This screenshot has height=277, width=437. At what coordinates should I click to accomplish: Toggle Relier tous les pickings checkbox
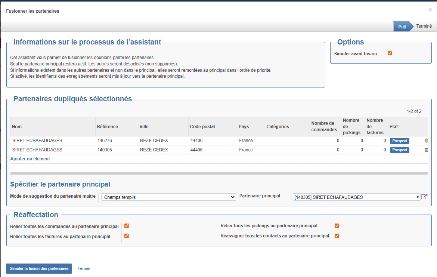(x=337, y=226)
